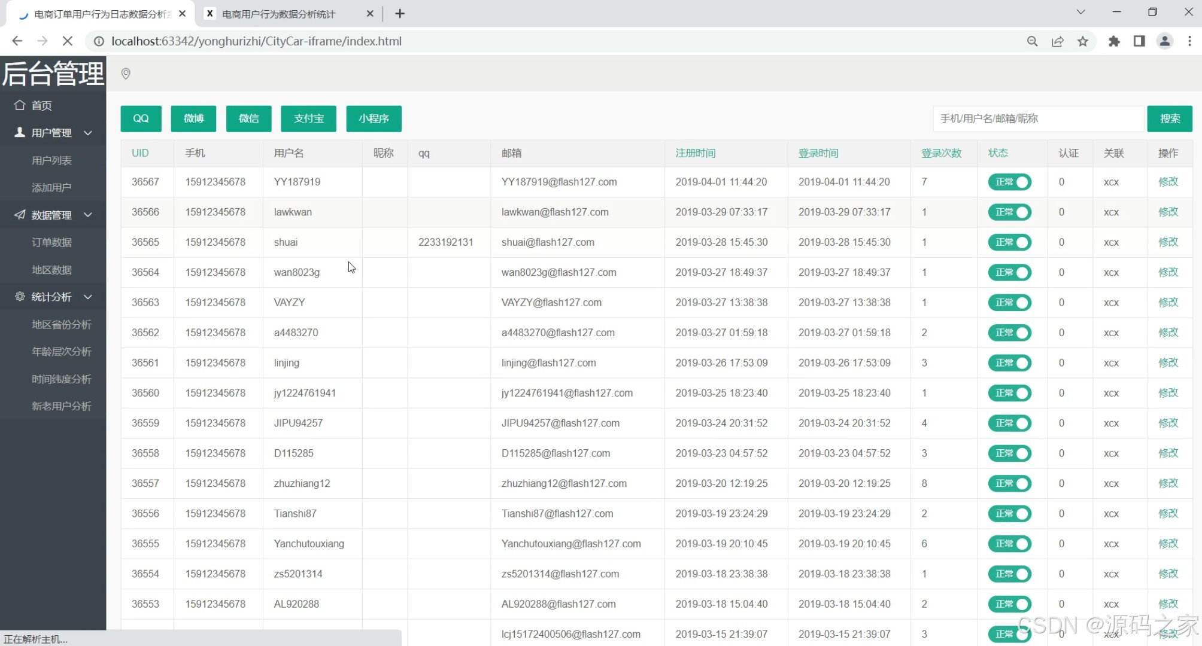Viewport: 1202px width, 646px height.
Task: Switch to the 电商用户行为数据分析统计 tab
Action: (x=279, y=14)
